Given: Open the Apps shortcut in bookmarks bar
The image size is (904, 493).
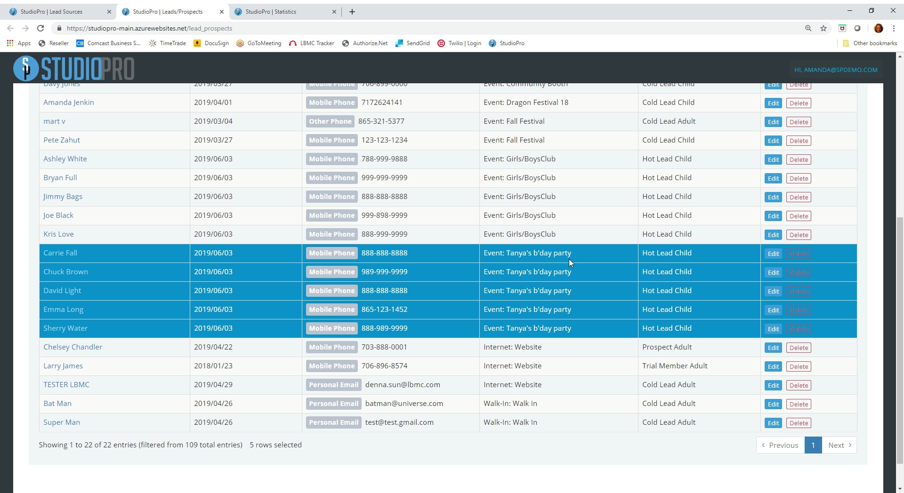Looking at the screenshot, I should click(x=19, y=43).
